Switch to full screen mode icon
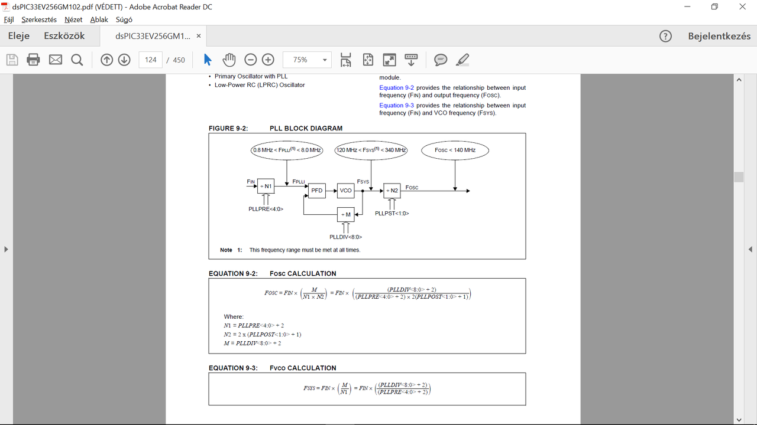 [x=389, y=60]
